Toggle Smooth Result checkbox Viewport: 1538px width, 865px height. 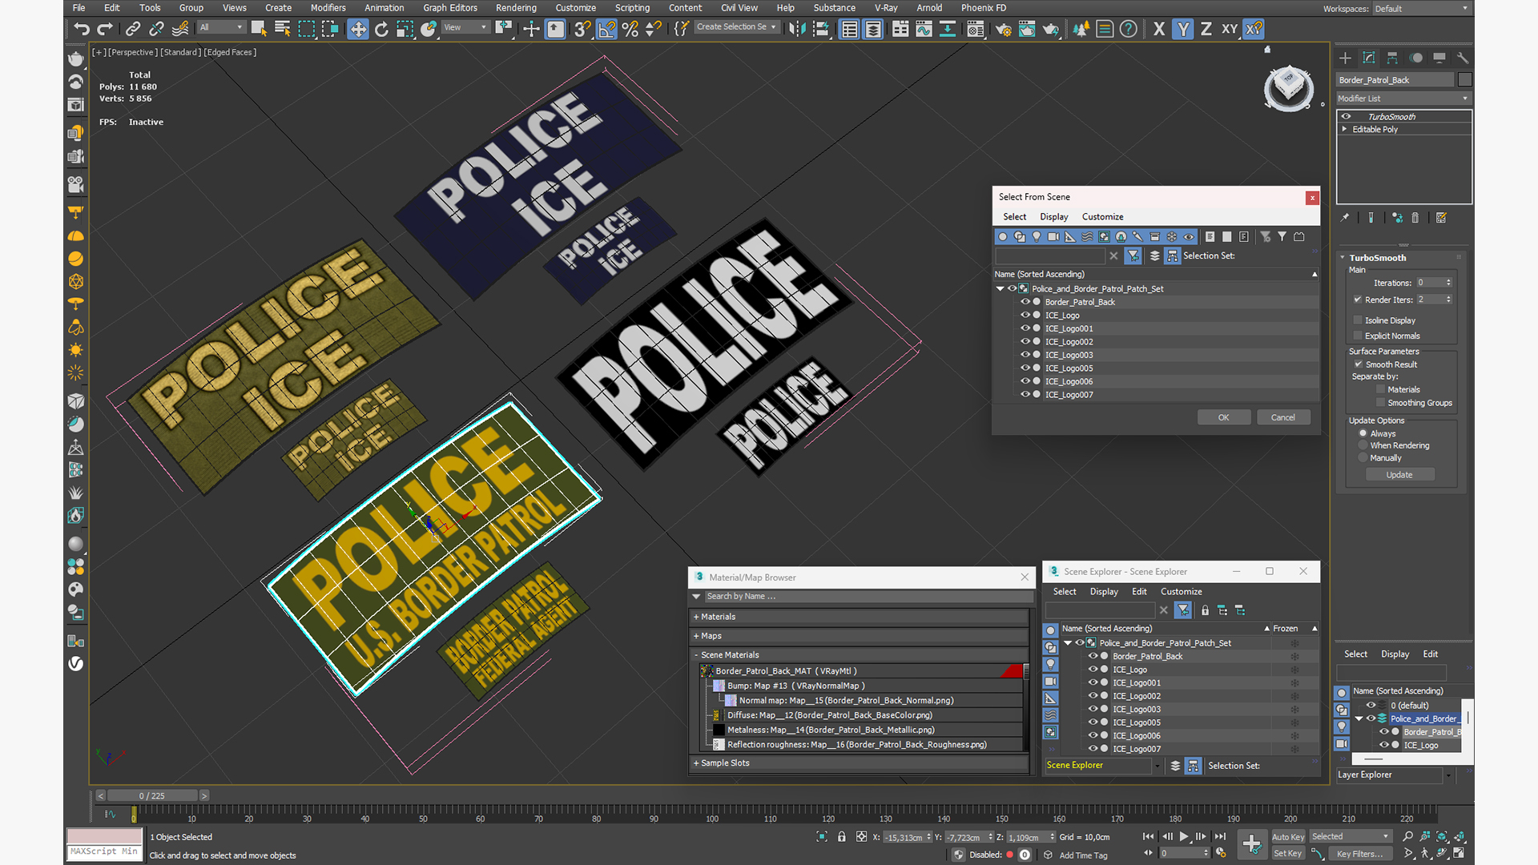[1358, 364]
